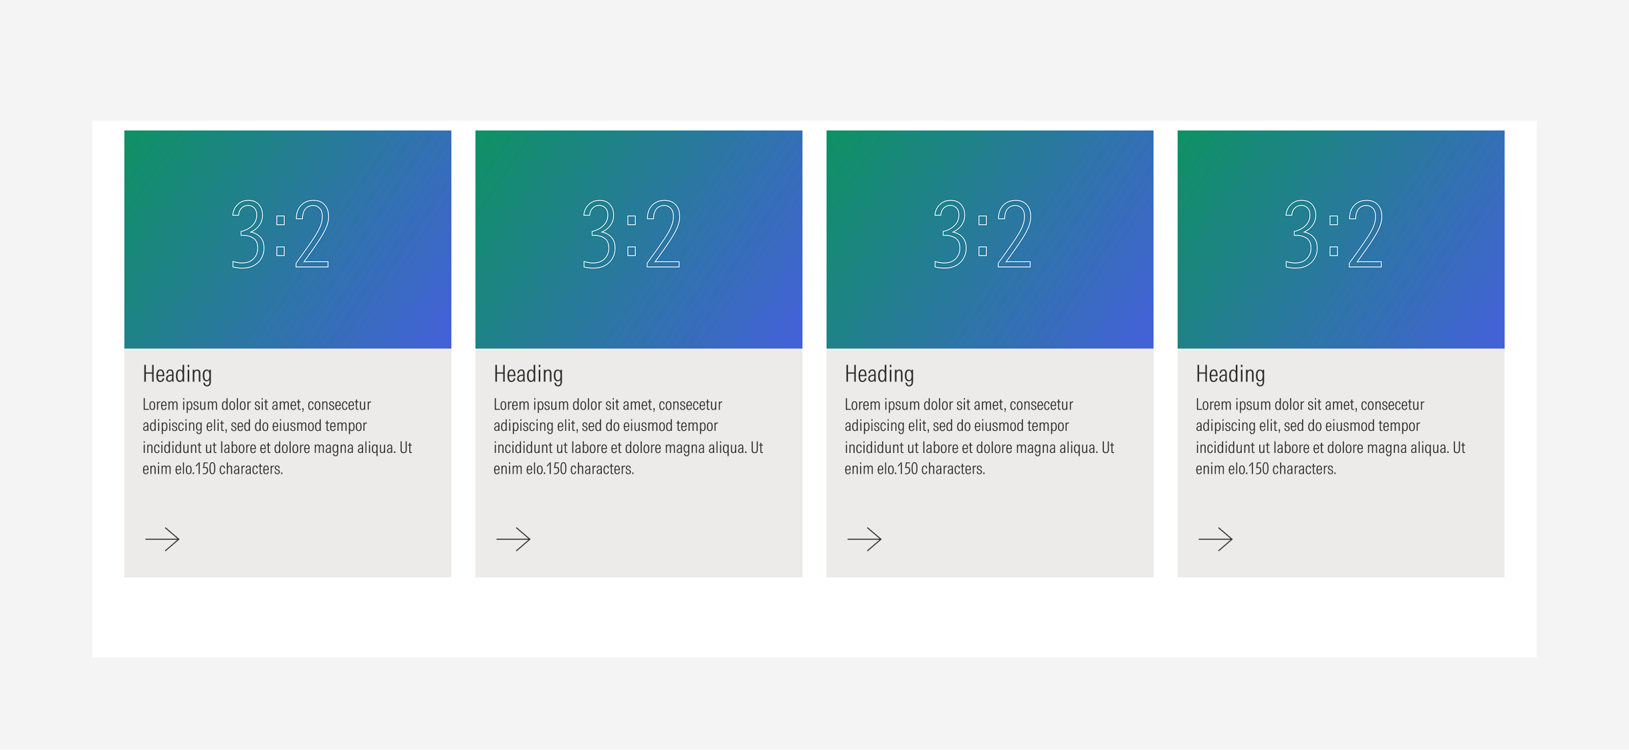Click the arrow icon on the fourth card

click(1217, 539)
